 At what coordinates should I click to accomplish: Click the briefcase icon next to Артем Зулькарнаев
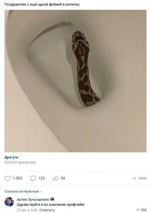52,199
